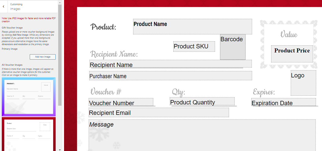The width and height of the screenshot is (322, 151).
Task: Select the Message field area
Action: pos(202,135)
